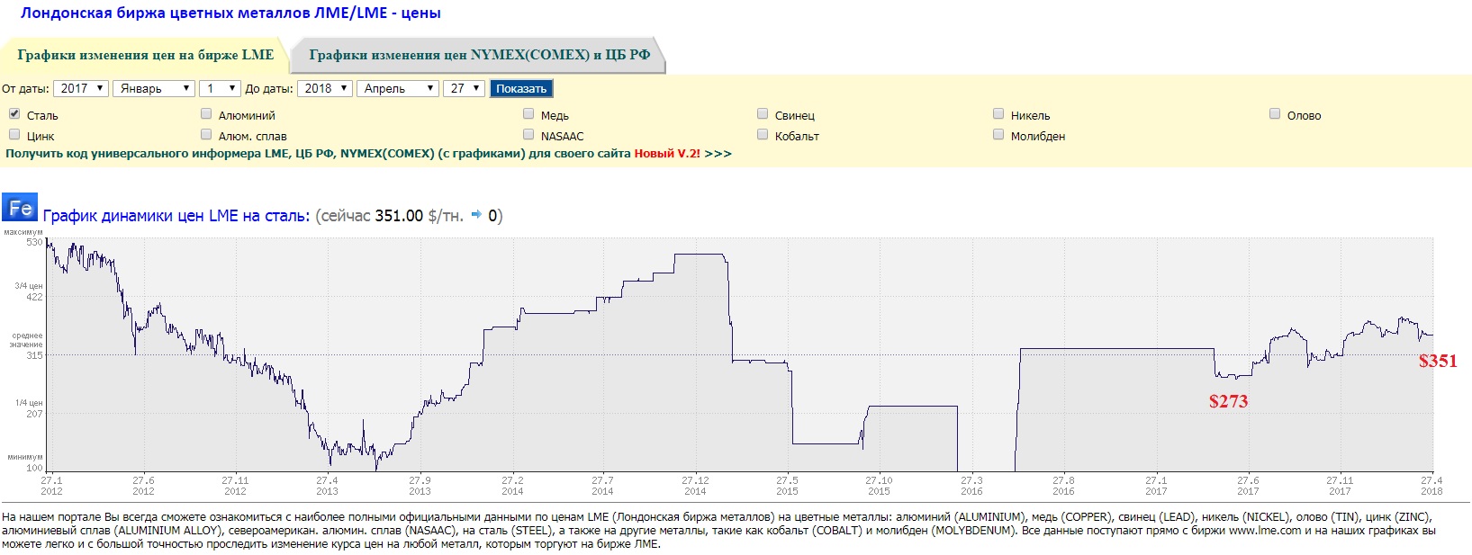Select the Графики изменения цен на бирже LME tab
1472x555 pixels.
tap(145, 55)
